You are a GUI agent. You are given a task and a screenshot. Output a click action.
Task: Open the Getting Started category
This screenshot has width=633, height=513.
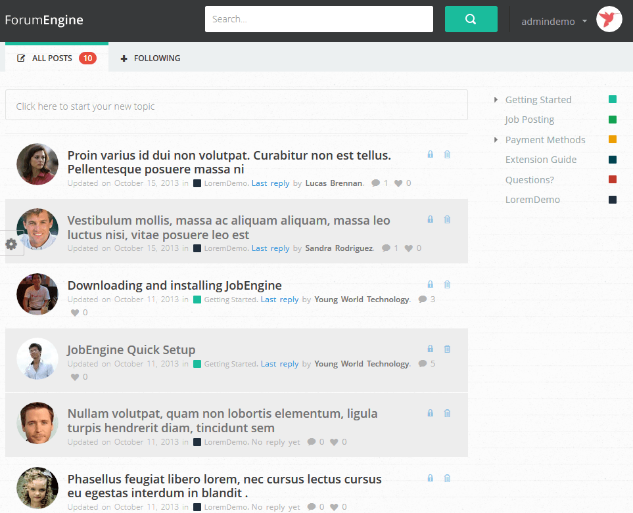coord(538,100)
